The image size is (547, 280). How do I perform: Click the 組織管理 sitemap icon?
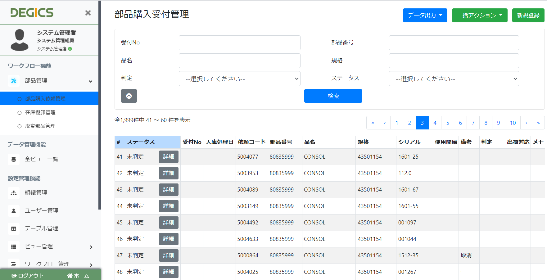click(x=14, y=193)
